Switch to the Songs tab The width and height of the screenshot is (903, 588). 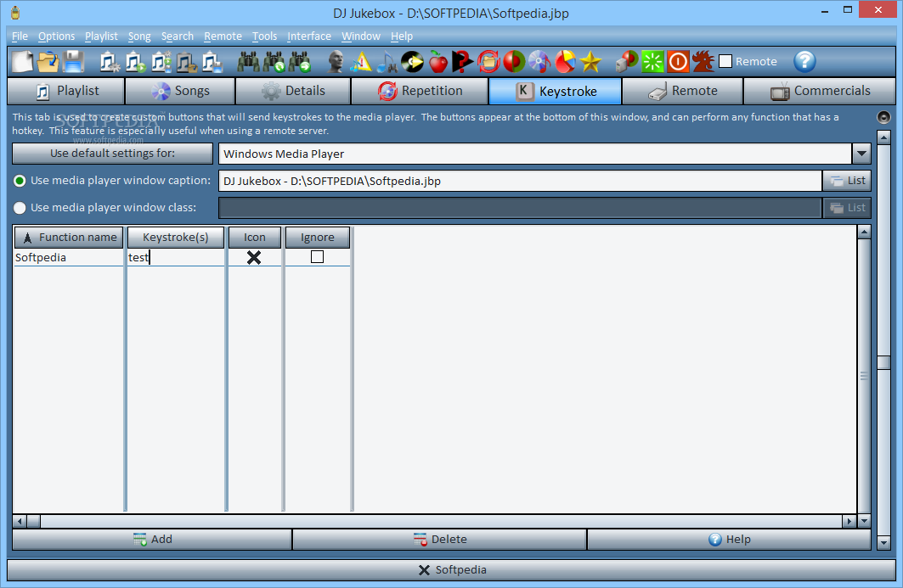(x=180, y=91)
